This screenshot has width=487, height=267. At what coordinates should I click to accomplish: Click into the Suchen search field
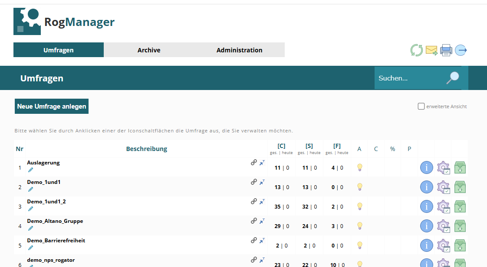(x=410, y=78)
